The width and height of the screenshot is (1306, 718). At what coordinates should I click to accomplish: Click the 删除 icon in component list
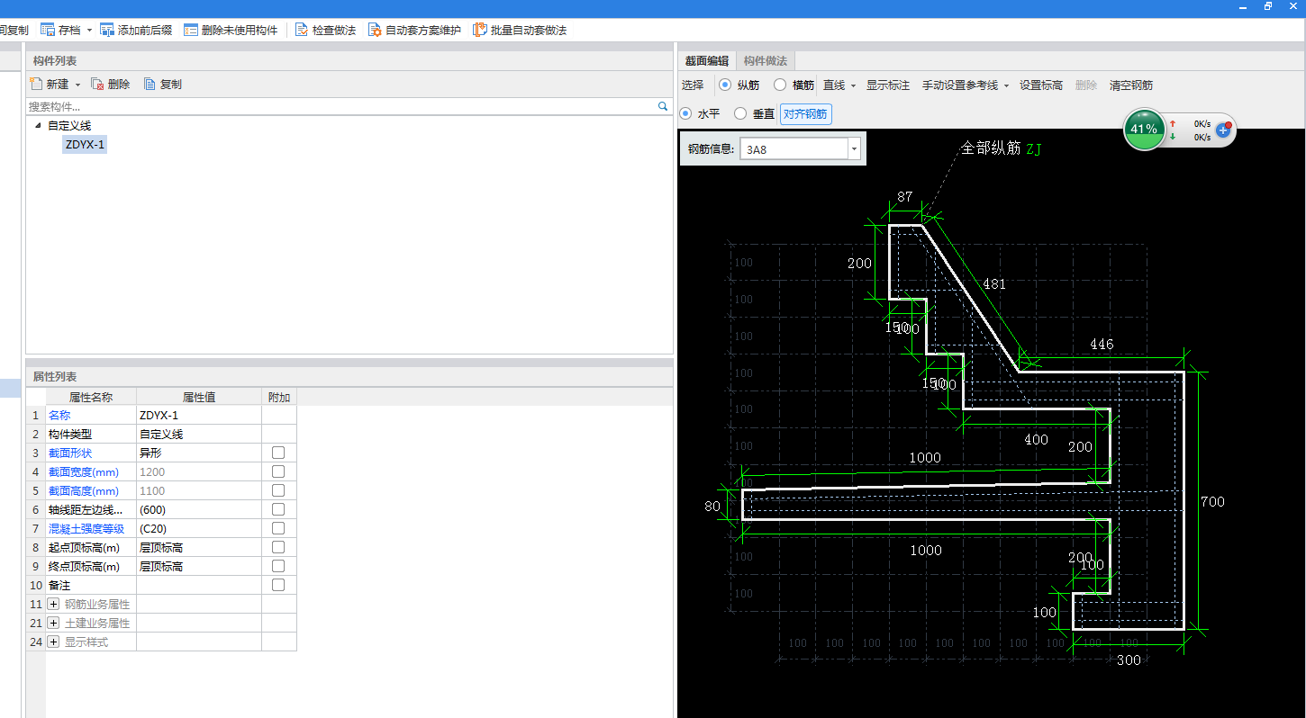point(97,84)
